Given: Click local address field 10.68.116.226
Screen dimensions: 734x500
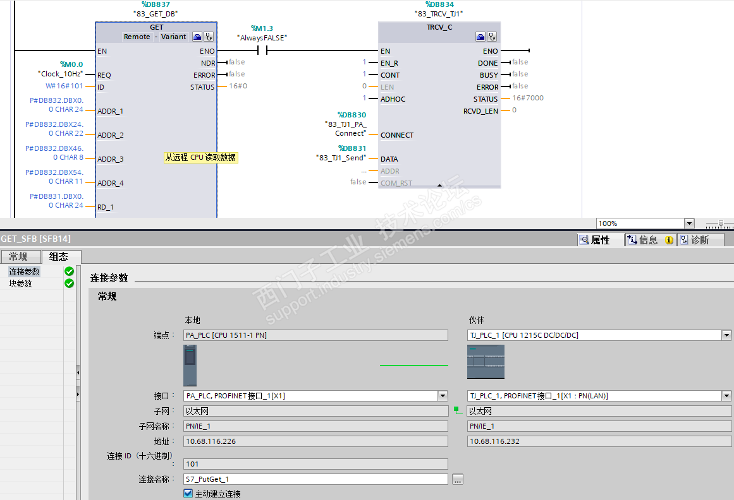Looking at the screenshot, I should pyautogui.click(x=315, y=441).
